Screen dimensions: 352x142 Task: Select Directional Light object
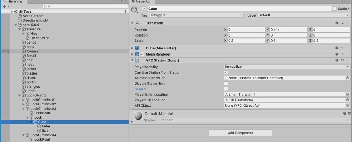(x=35, y=20)
